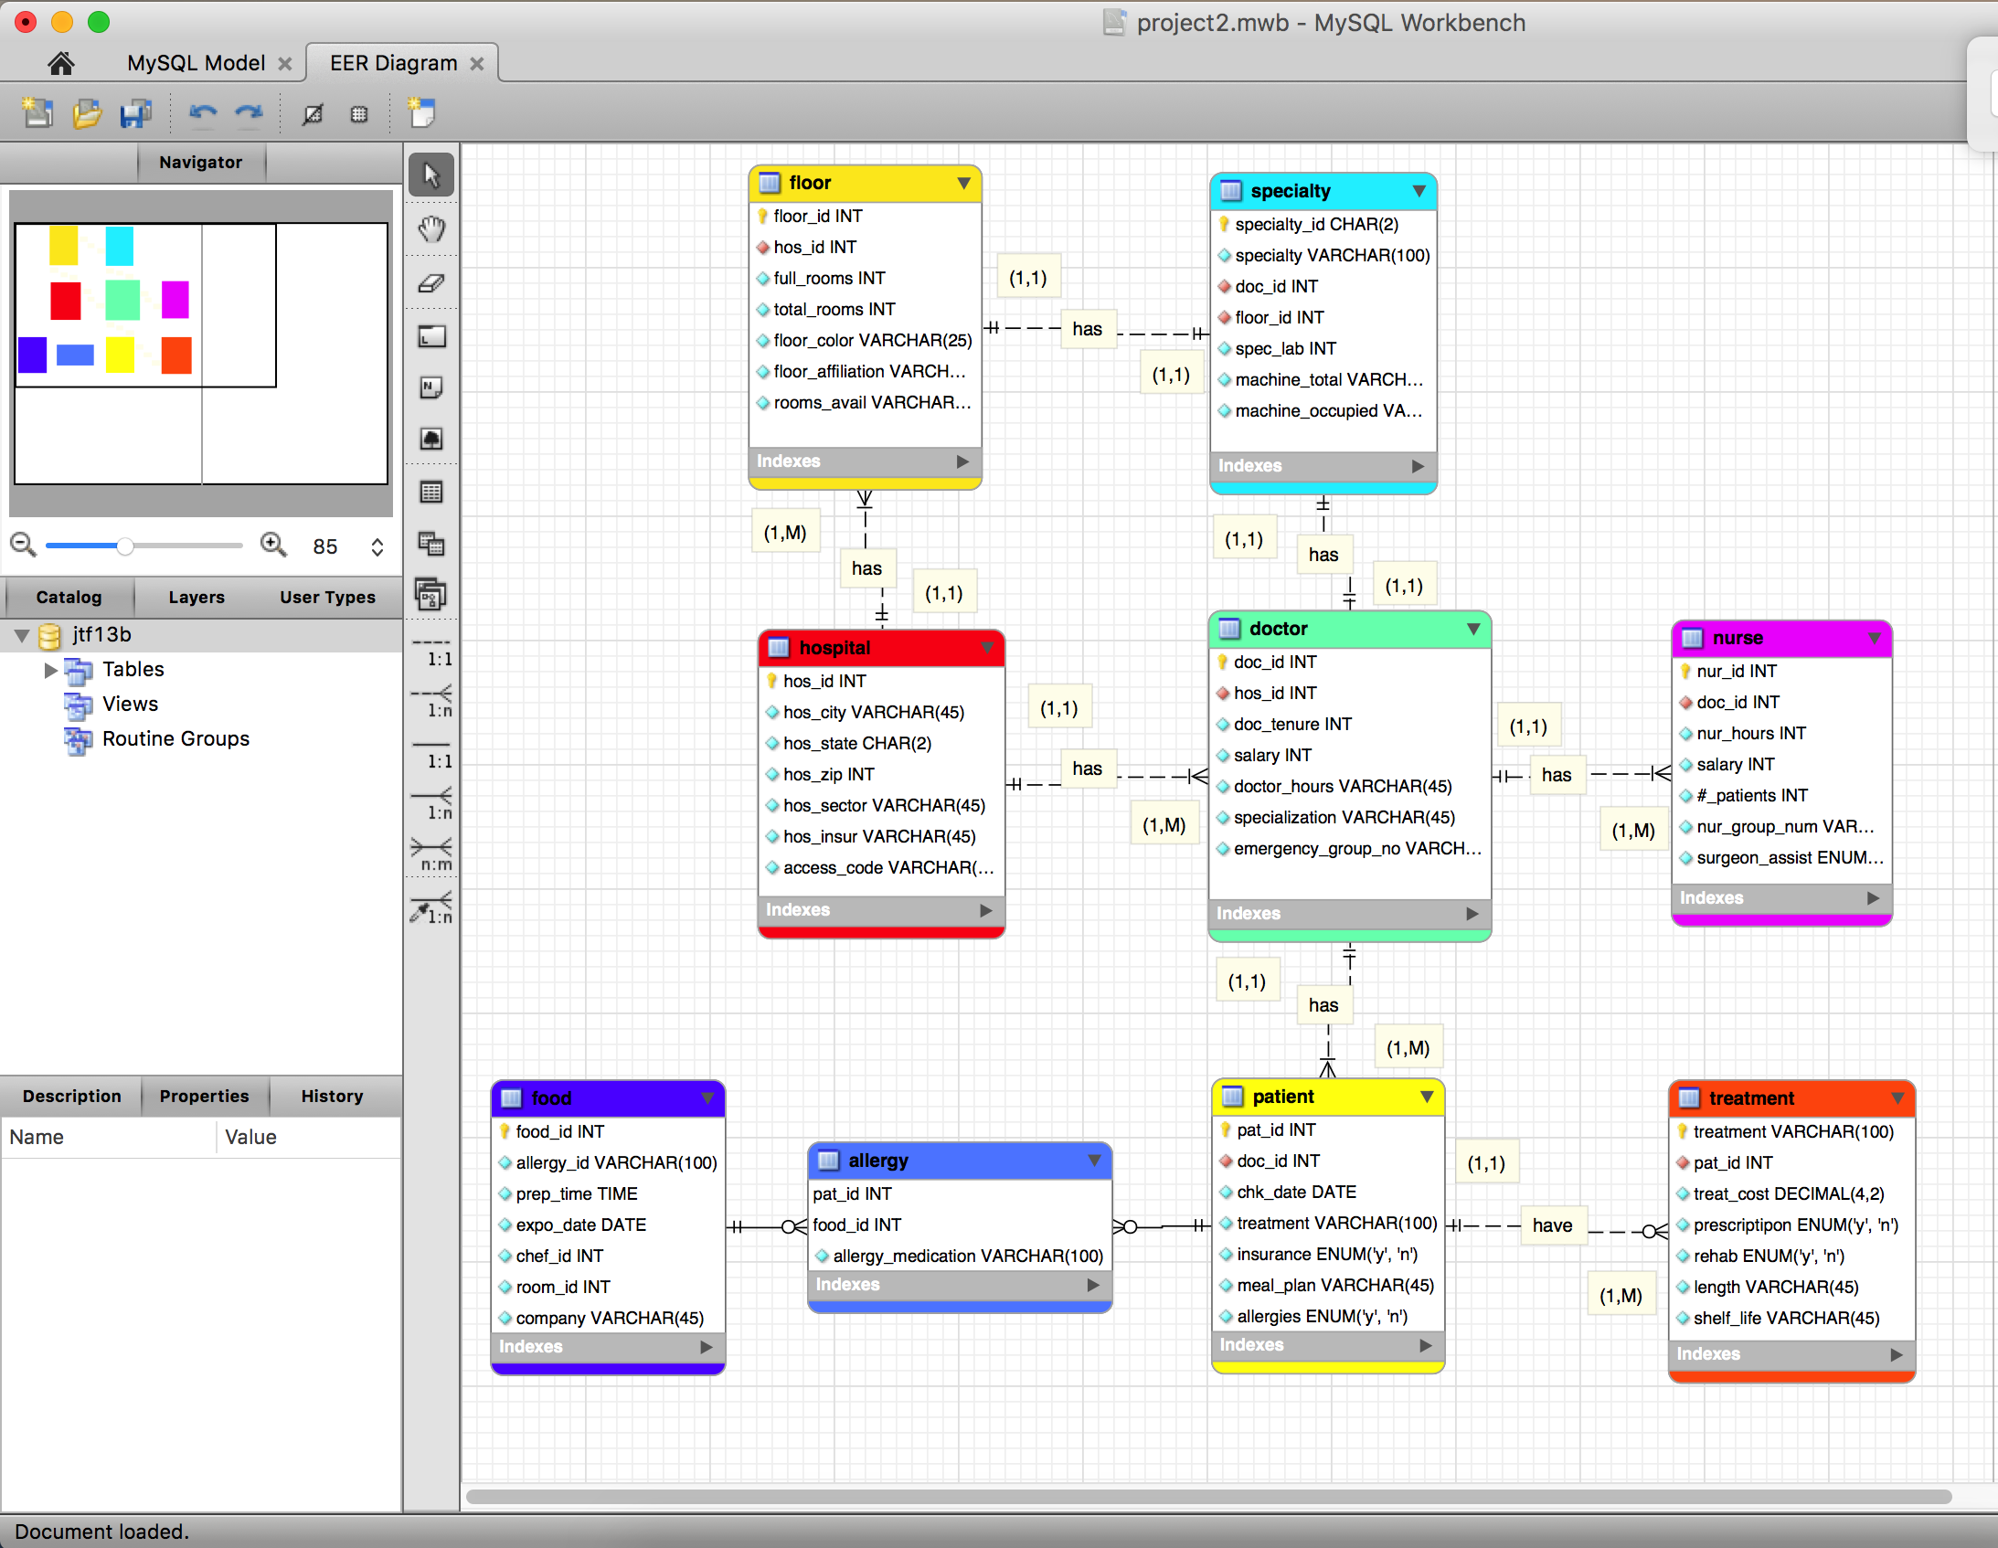1998x1548 pixels.
Task: Toggle the grid display icon
Action: [313, 114]
